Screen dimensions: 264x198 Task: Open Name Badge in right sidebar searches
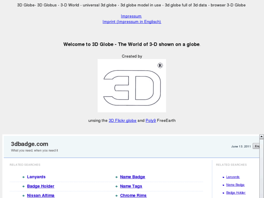point(235,185)
